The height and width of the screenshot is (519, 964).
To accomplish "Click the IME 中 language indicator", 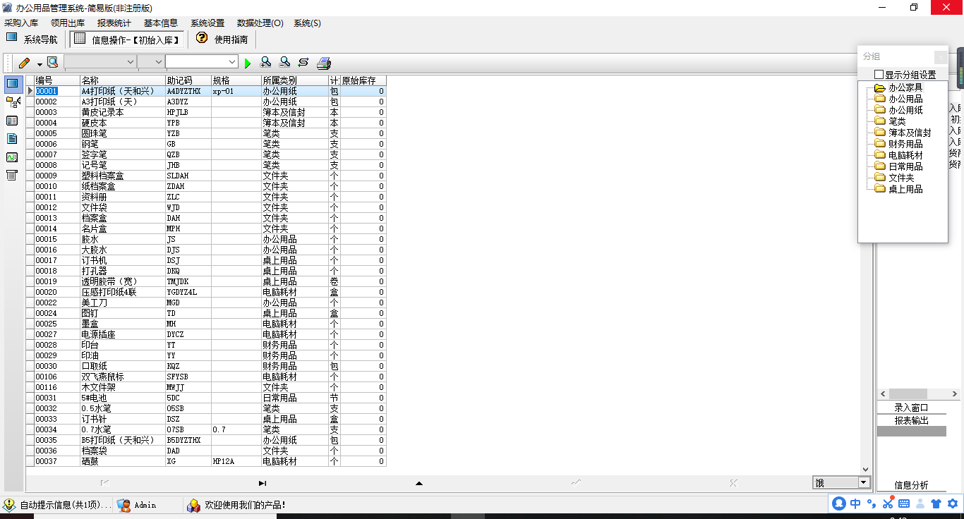I will pos(855,503).
